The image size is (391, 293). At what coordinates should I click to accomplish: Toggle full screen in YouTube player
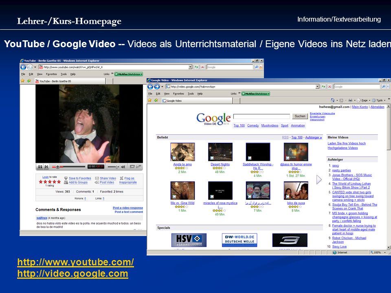138,167
